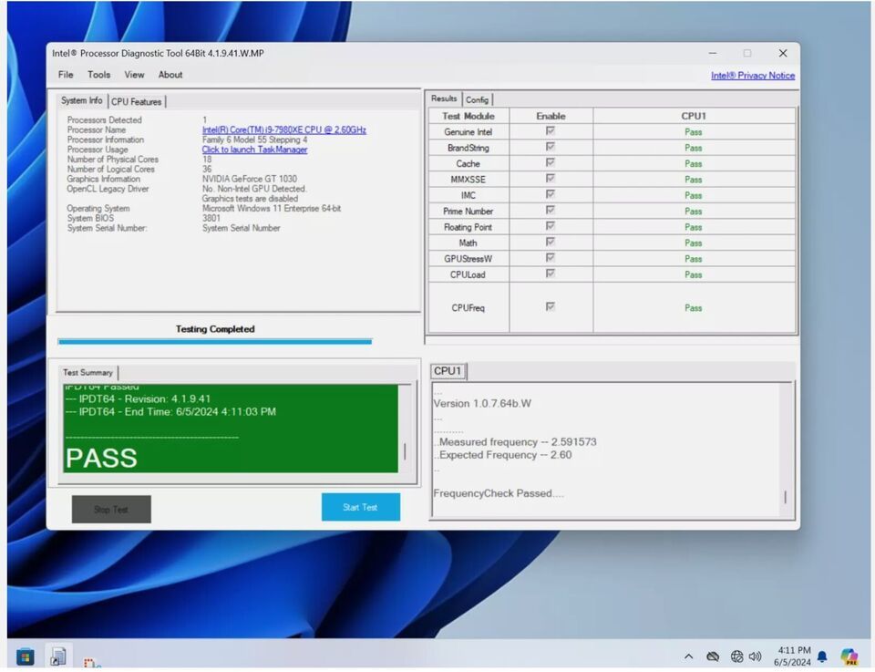Click the System BIOS value 3801
Viewport: 875px width, 672px height.
pos(211,218)
